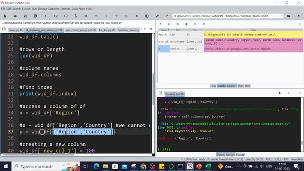
Task: Maximize current pane icon
Action: (x=147, y=16)
